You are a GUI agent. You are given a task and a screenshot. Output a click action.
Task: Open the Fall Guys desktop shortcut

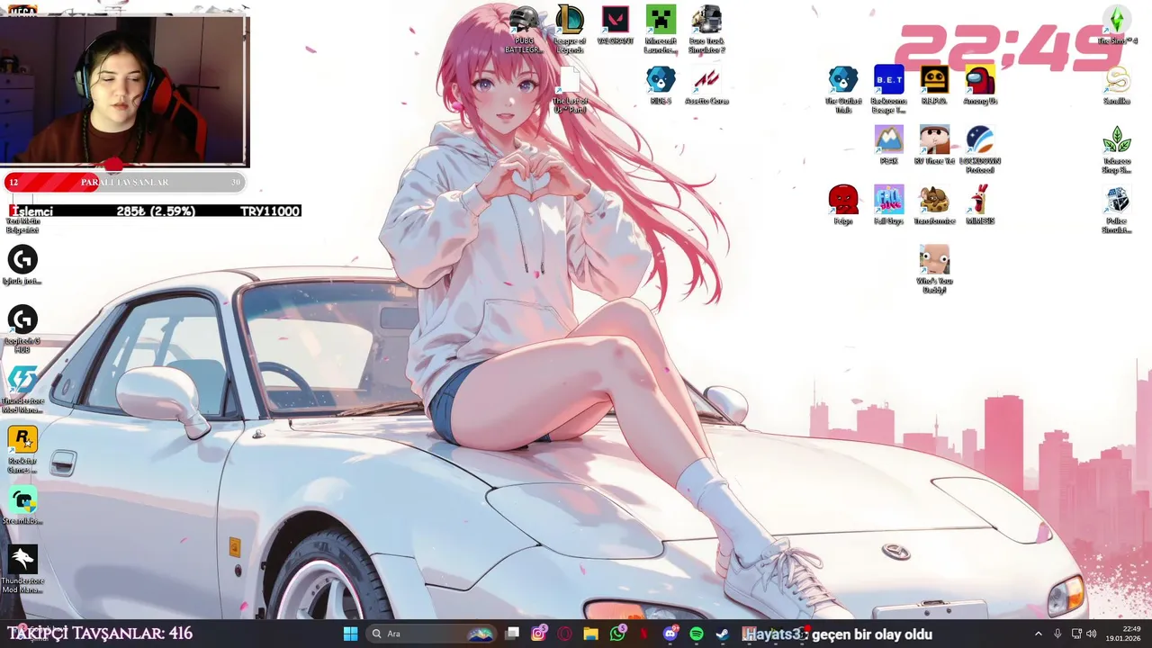[889, 205]
